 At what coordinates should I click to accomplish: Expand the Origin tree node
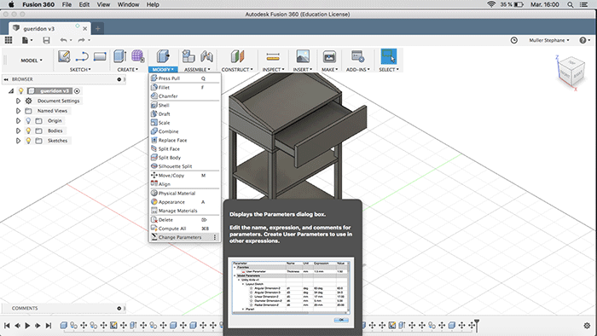pyautogui.click(x=18, y=120)
